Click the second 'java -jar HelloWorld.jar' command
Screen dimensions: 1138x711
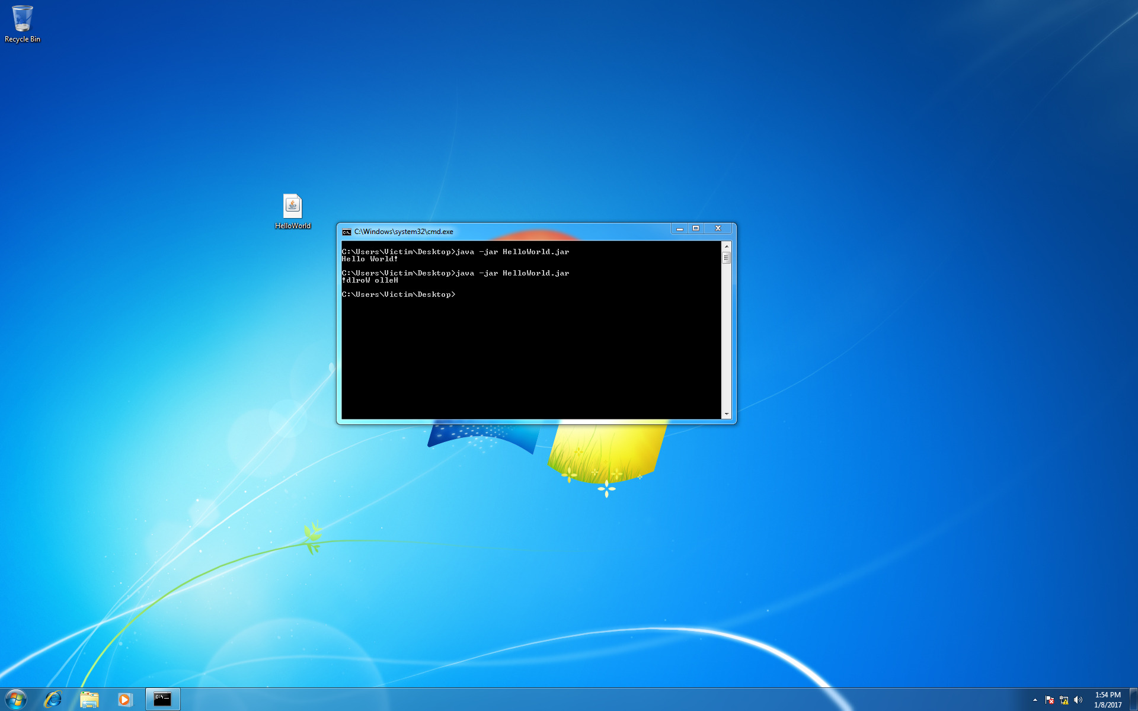coord(513,273)
